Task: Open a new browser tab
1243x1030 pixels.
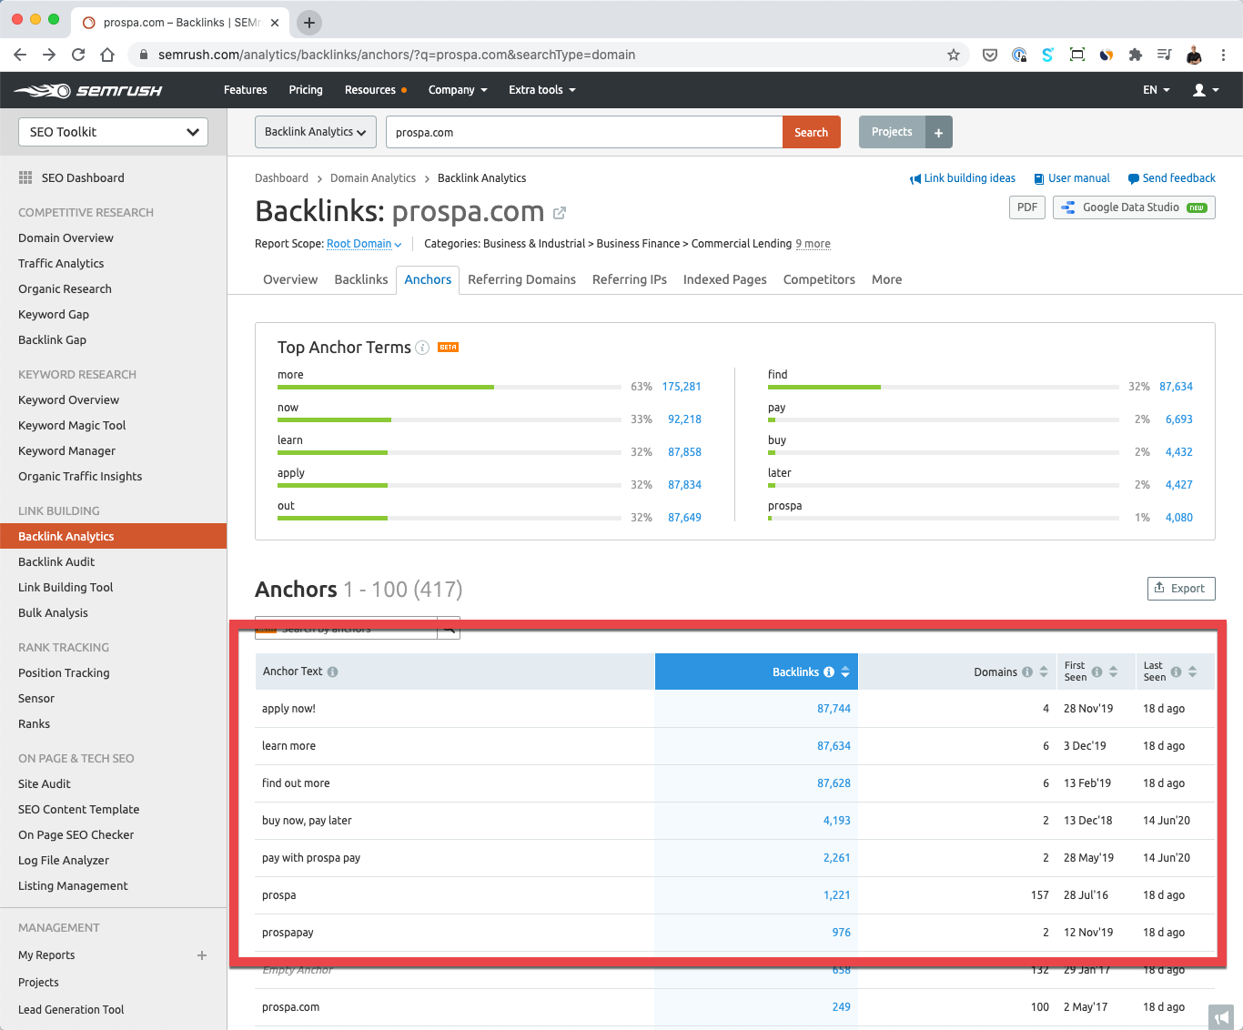Action: click(x=309, y=23)
